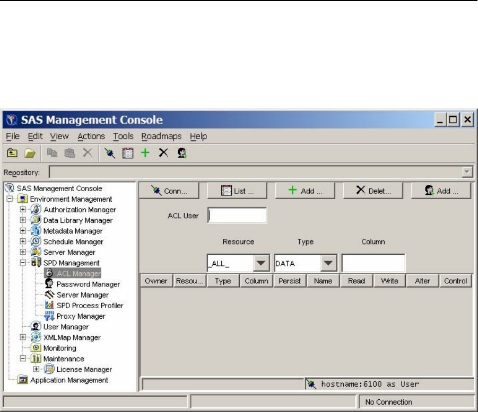Click the Write column header

click(x=389, y=281)
